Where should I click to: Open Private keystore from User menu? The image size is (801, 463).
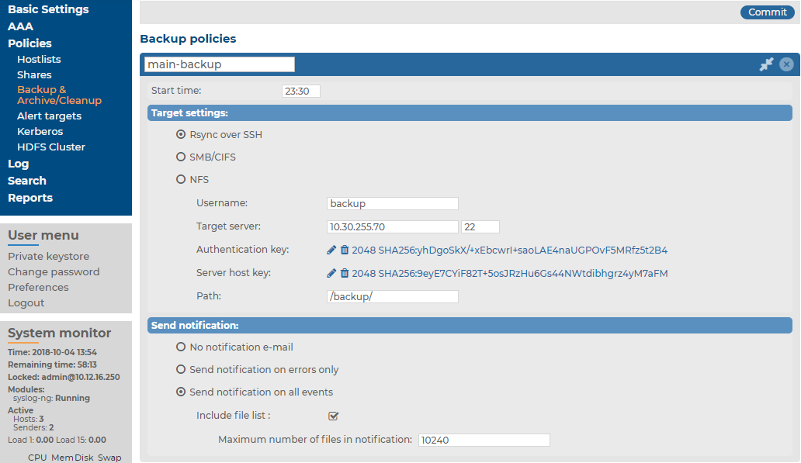pos(48,256)
